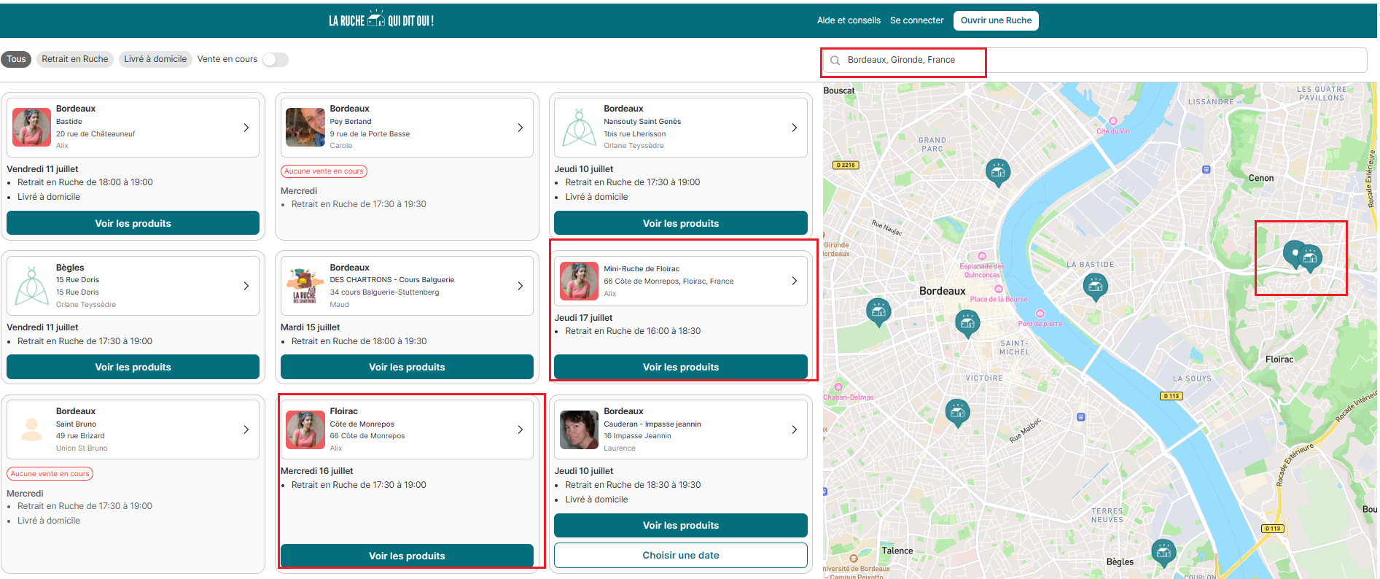The height and width of the screenshot is (579, 1380).
Task: Open the Bordeaux Bastide card chevron
Action: (246, 128)
